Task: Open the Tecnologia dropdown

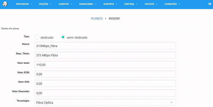Action: (x=105, y=102)
